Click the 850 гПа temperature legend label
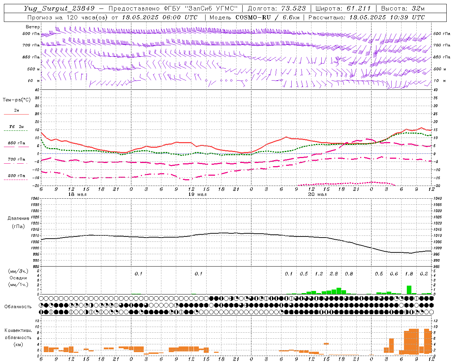The image size is (452, 362). (17, 143)
